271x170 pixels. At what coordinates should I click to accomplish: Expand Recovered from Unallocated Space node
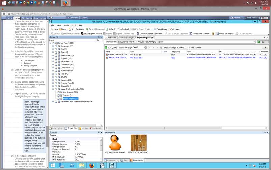click(53, 102)
